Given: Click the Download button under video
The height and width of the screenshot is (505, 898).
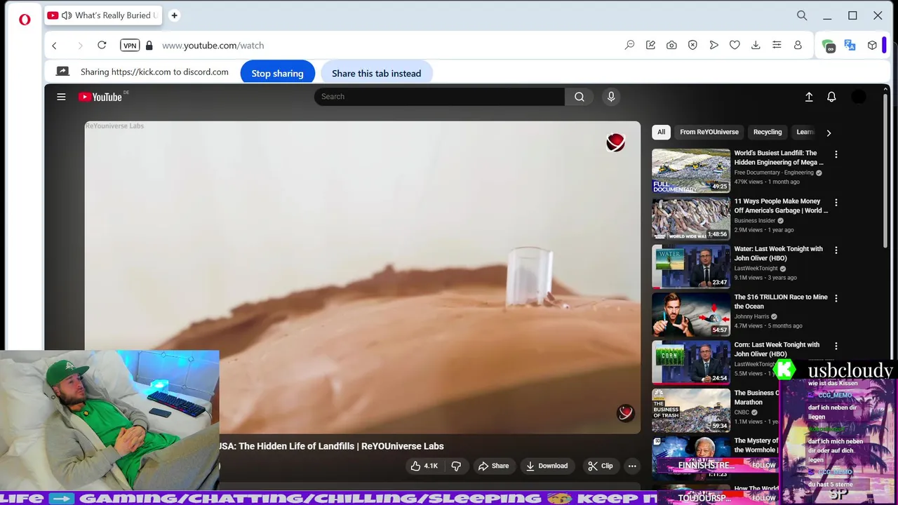Looking at the screenshot, I should tap(547, 466).
